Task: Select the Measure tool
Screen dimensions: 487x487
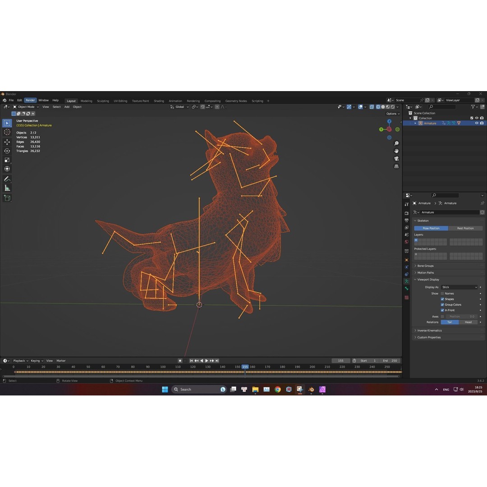Action: (7, 188)
